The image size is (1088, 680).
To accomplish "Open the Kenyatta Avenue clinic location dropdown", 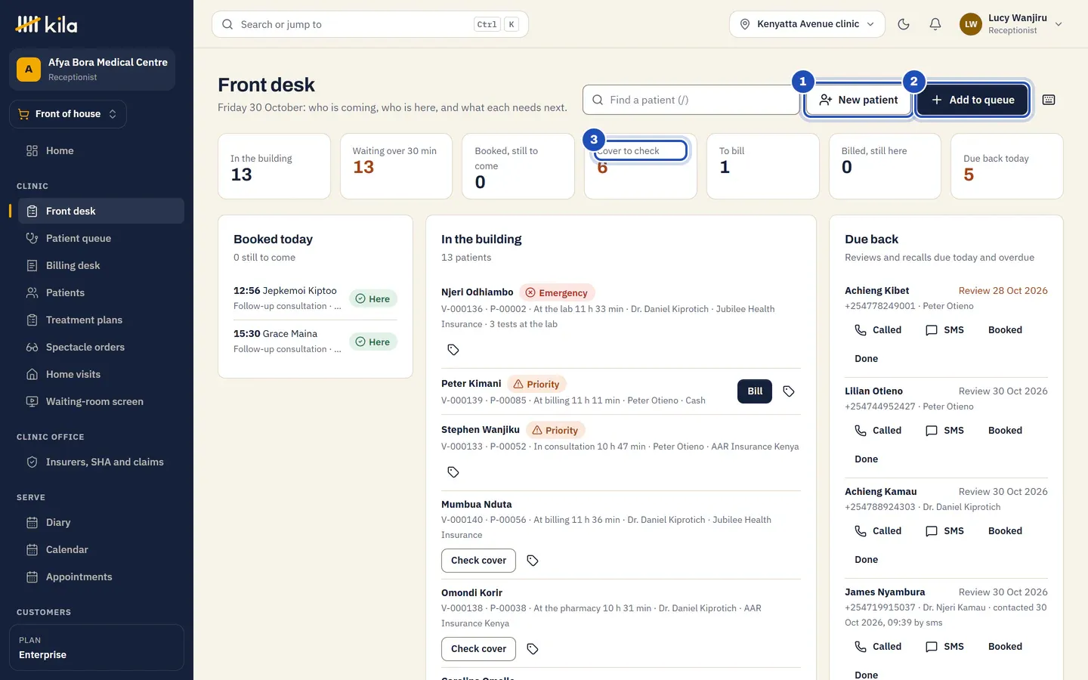I will (807, 24).
